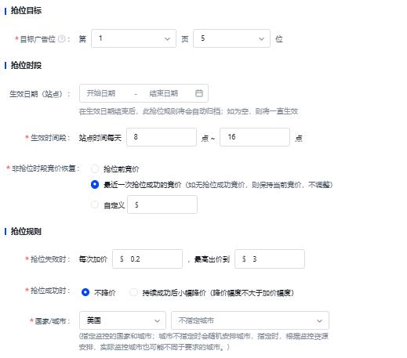Open the 不指定城市 city dropdown
This screenshot has width=407, height=358.
click(x=250, y=320)
